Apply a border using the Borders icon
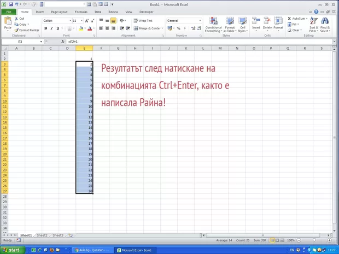This screenshot has height=254, width=339. point(69,28)
